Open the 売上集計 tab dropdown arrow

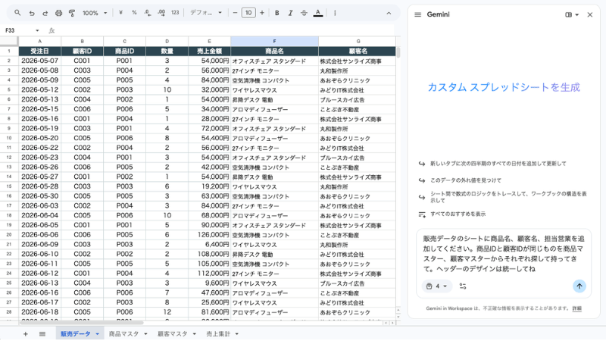click(x=237, y=334)
